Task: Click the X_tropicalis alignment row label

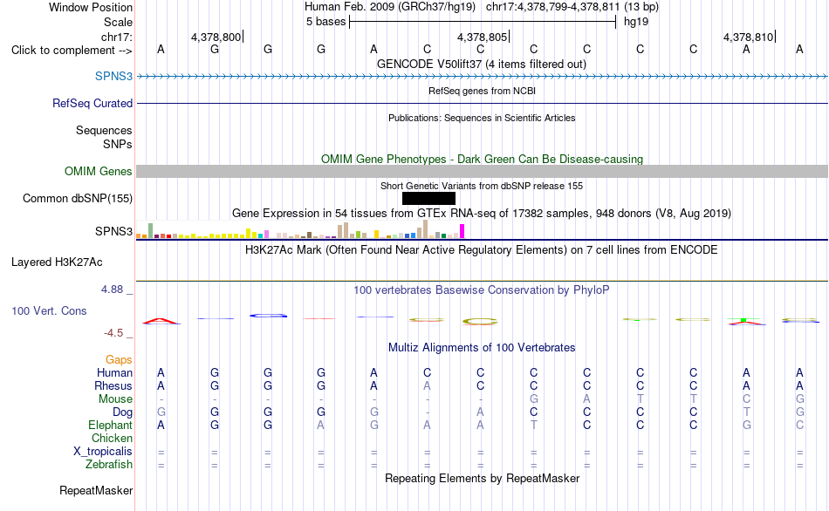Action: pos(103,452)
